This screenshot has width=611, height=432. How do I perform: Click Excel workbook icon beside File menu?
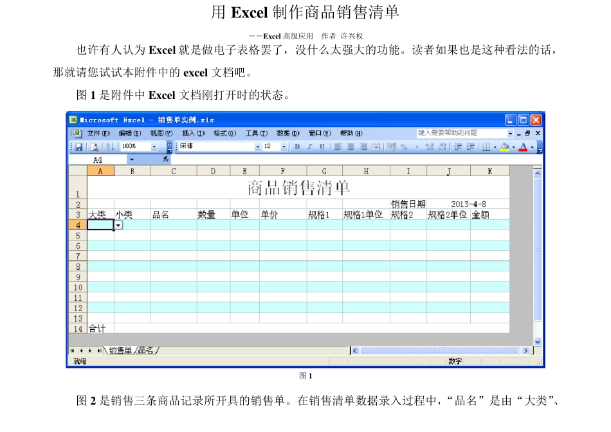point(77,133)
